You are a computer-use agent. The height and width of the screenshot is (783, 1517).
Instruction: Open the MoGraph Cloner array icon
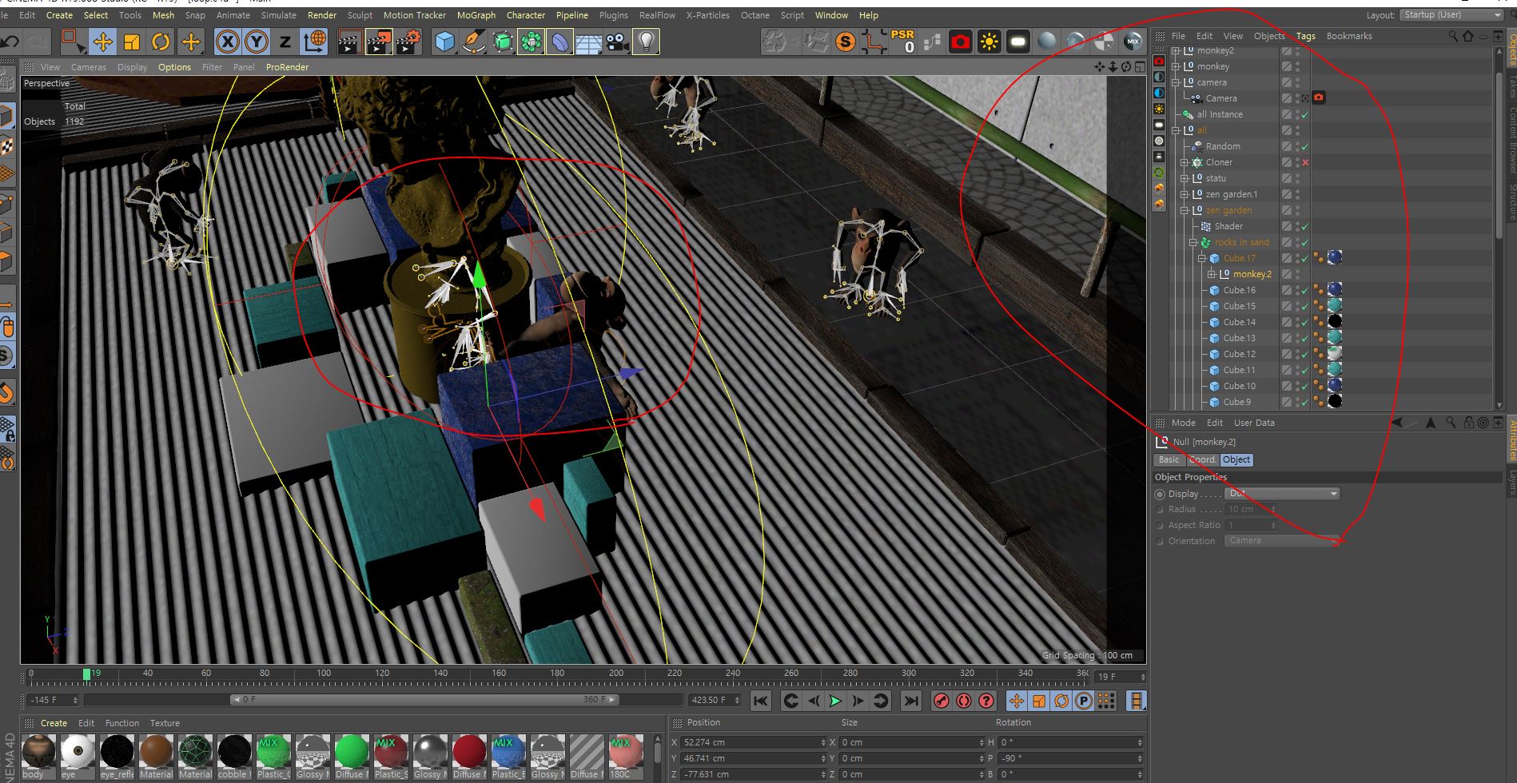tap(532, 42)
